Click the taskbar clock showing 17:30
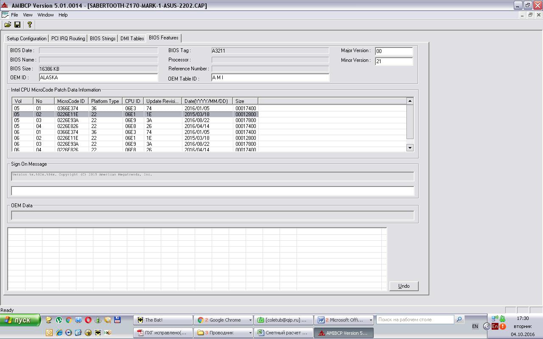The image size is (543, 339). [x=523, y=318]
